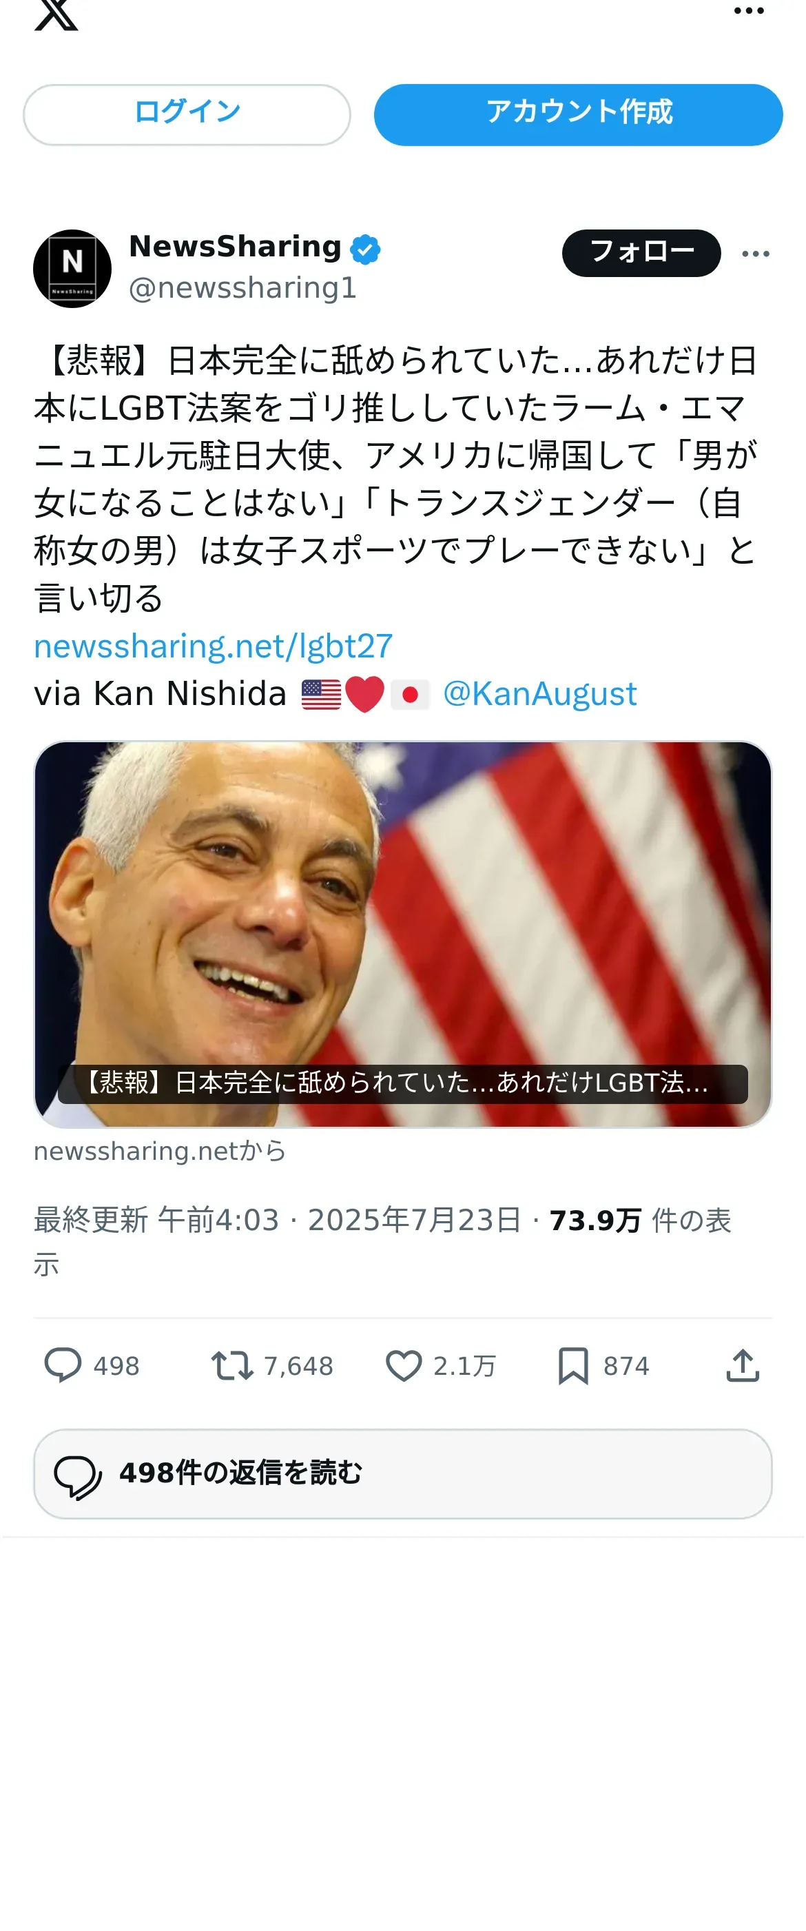
Task: Click the repost icon with 7,648
Action: tap(232, 1365)
